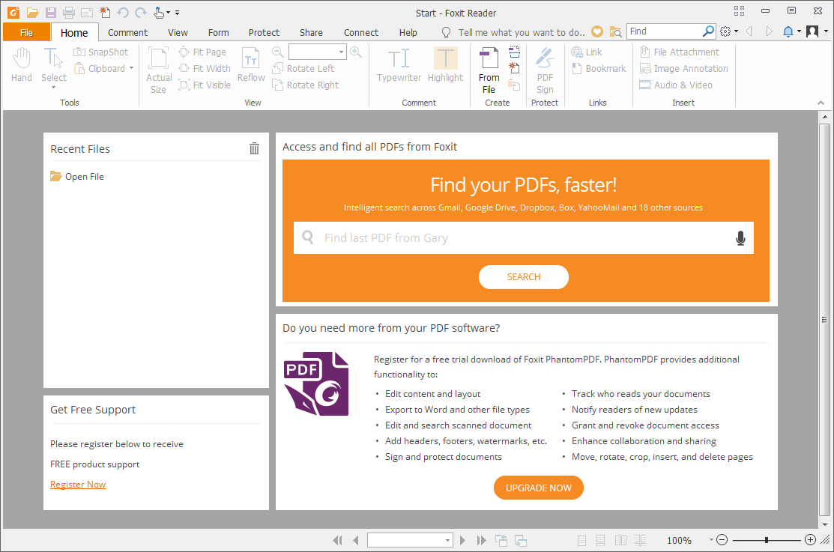Open the Clipboard dropdown
The image size is (834, 552).
click(x=131, y=68)
